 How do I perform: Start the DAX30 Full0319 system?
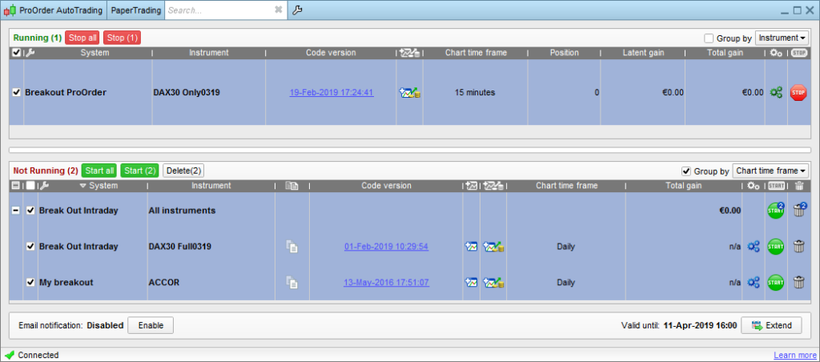[776, 247]
